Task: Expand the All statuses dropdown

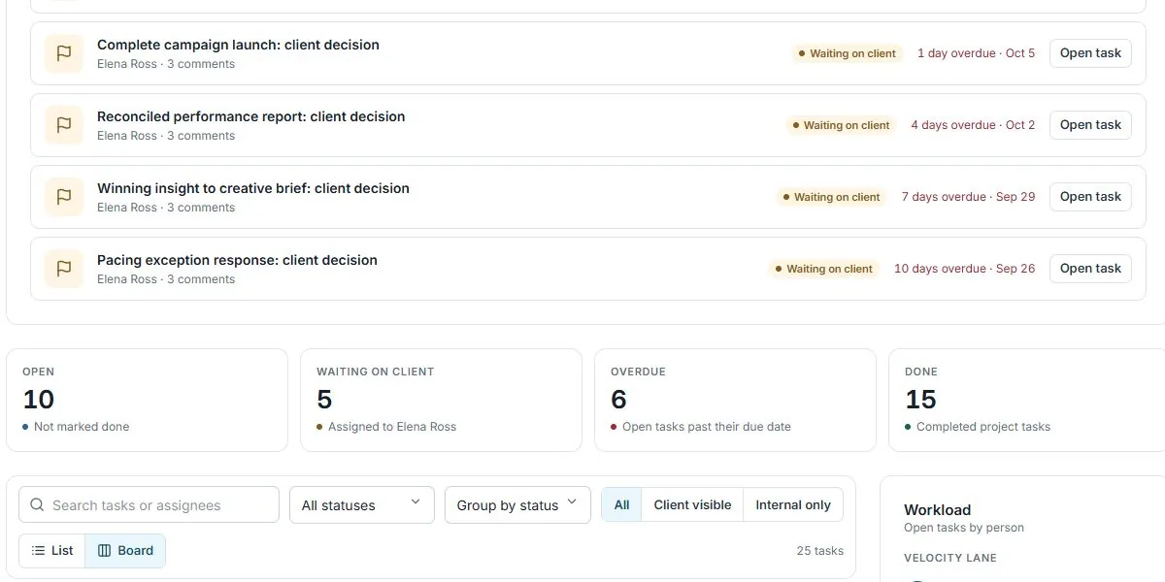Action: click(x=361, y=505)
